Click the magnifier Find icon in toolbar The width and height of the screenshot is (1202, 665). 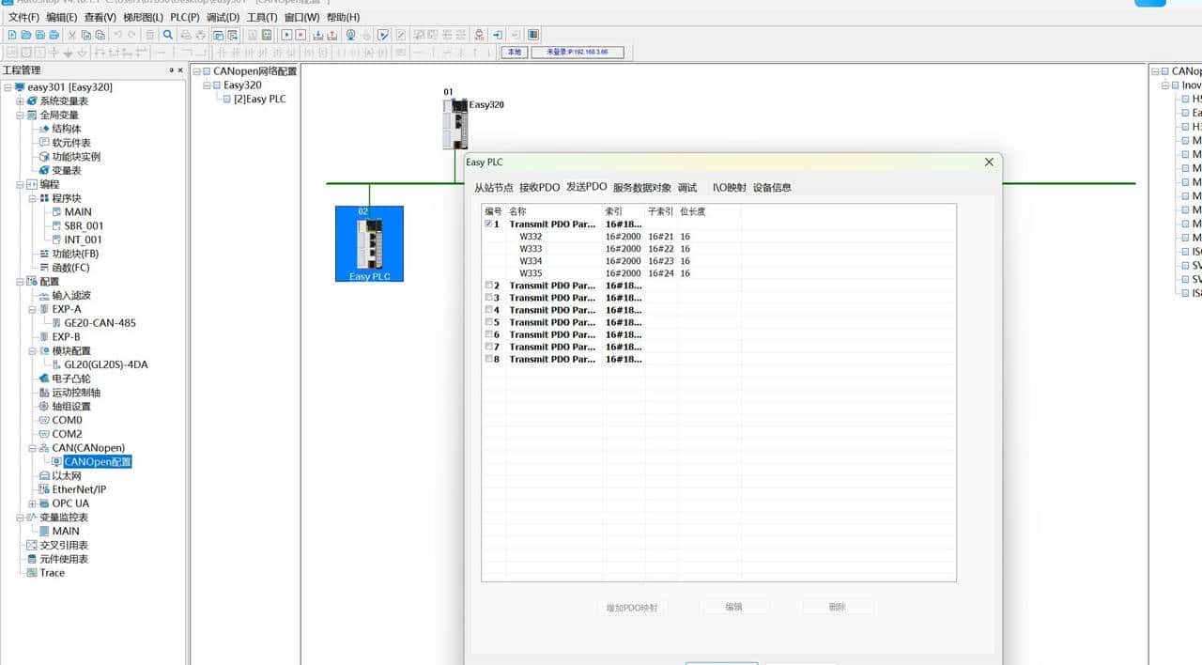[x=168, y=35]
